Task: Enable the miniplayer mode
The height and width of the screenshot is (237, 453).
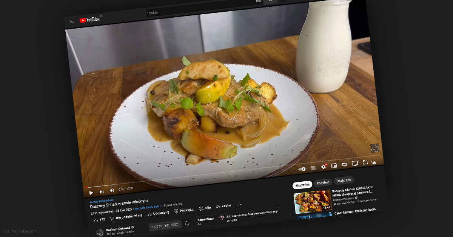Action: click(334, 165)
